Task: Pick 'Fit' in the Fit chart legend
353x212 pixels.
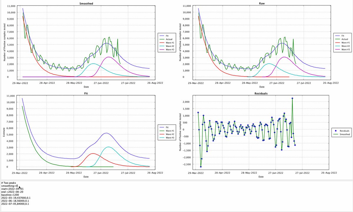Action: coord(167,127)
